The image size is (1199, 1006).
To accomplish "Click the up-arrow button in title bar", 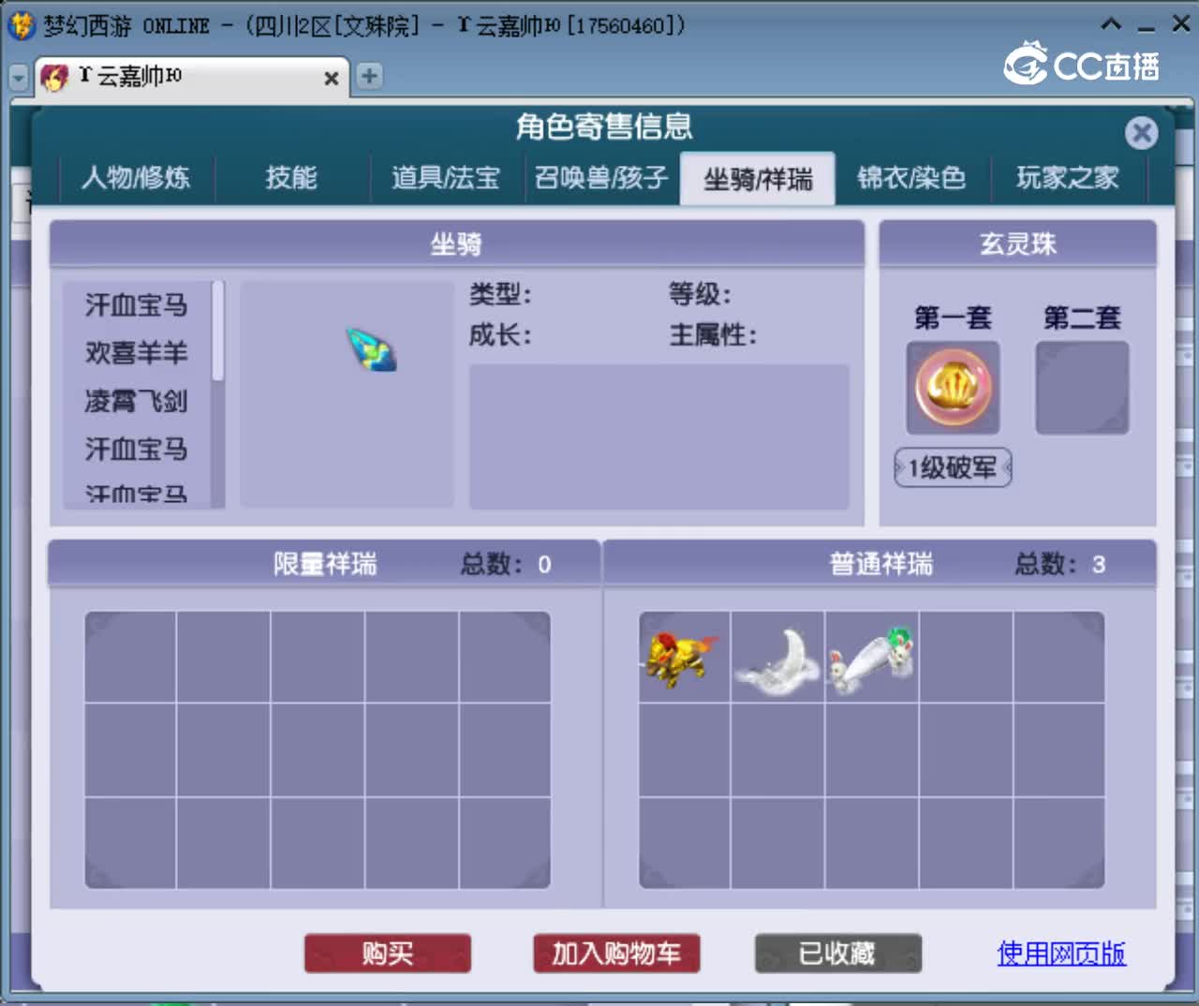I will click(1111, 24).
